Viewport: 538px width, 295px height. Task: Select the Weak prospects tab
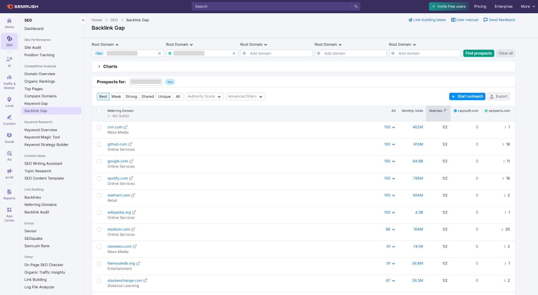pos(116,97)
